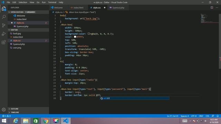Screen dimensions: 221x124
Task: Change indentation via Spaces: 4
Action: pos(185,116)
